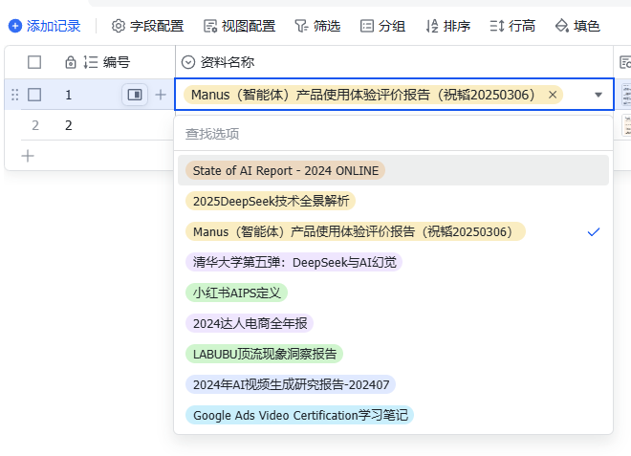Select LABUBU顶流现象洞察报告 option

pyautogui.click(x=264, y=354)
